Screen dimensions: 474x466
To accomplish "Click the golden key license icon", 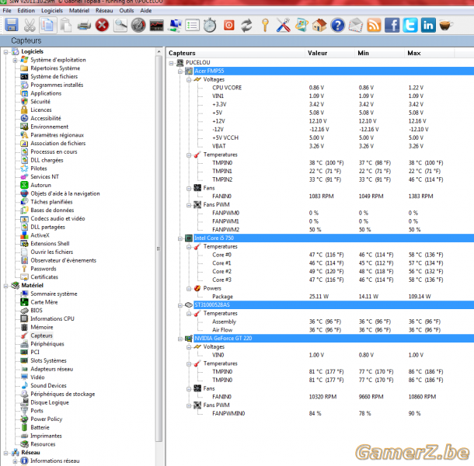I will coord(265,25).
